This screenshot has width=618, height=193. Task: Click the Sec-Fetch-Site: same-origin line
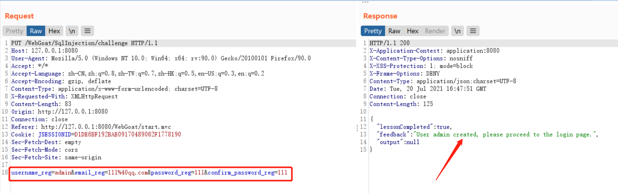56,157
